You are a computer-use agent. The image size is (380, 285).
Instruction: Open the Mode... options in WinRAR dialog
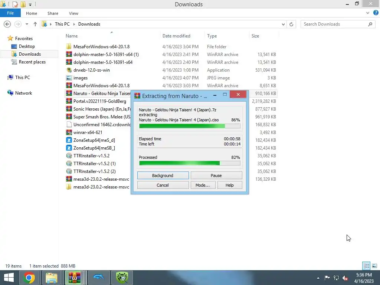click(x=203, y=185)
